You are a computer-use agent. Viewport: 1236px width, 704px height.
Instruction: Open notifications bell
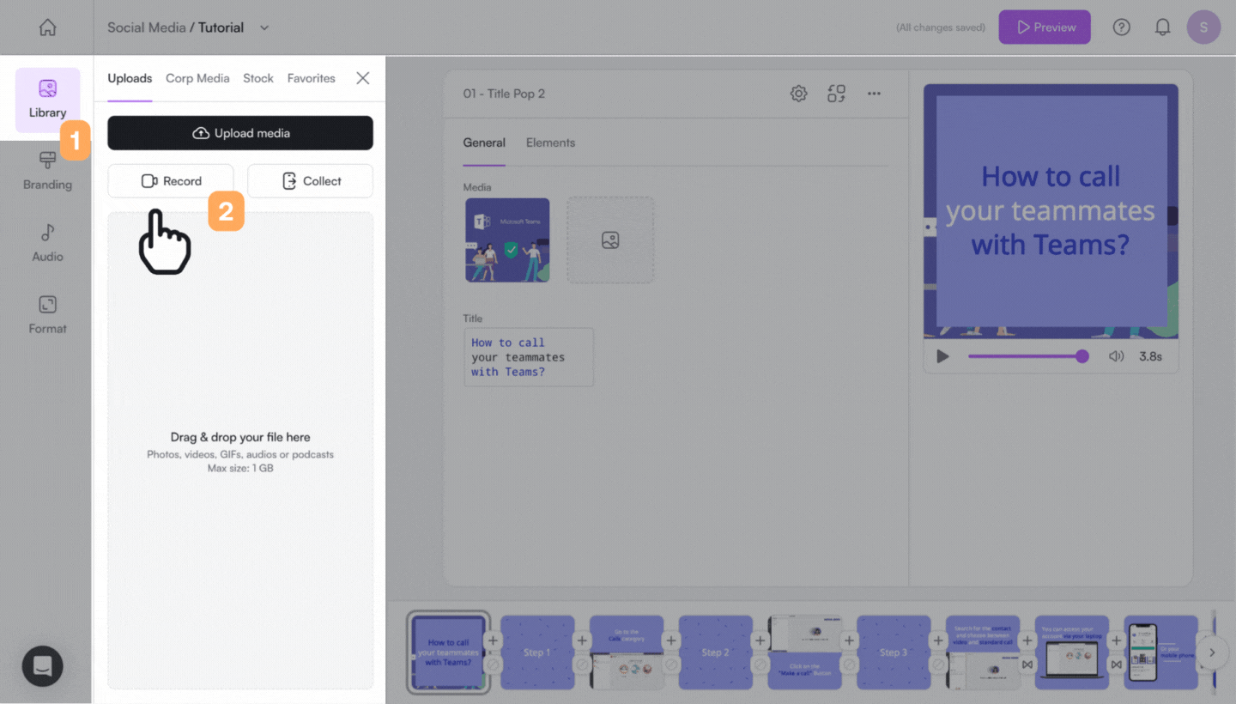click(1162, 27)
